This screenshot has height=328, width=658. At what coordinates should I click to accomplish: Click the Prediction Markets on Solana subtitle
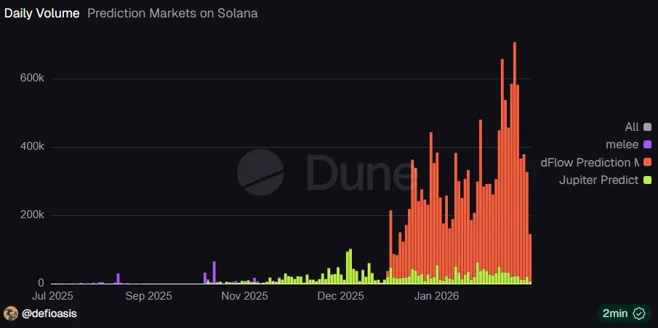click(x=172, y=13)
